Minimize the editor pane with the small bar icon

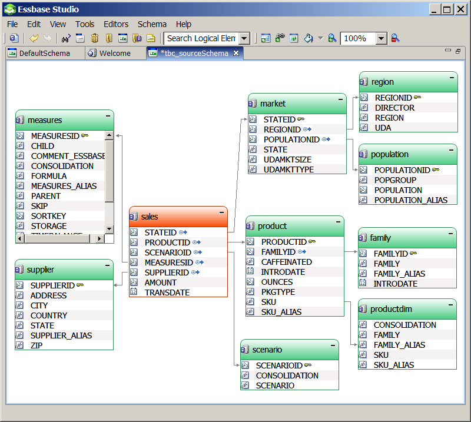pos(448,51)
